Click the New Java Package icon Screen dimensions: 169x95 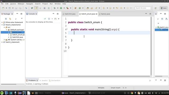coord(76,8)
